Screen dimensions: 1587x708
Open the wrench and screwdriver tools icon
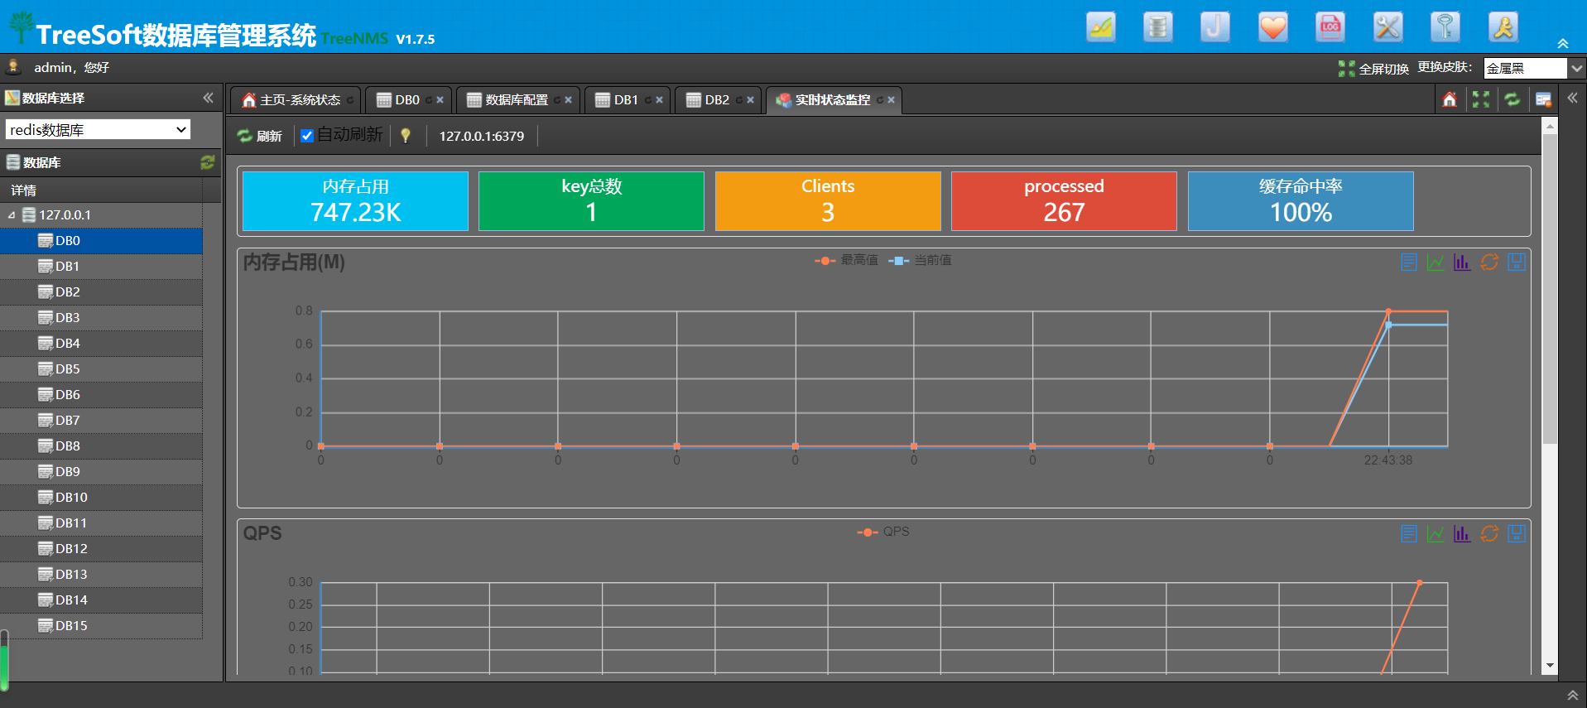click(x=1387, y=27)
